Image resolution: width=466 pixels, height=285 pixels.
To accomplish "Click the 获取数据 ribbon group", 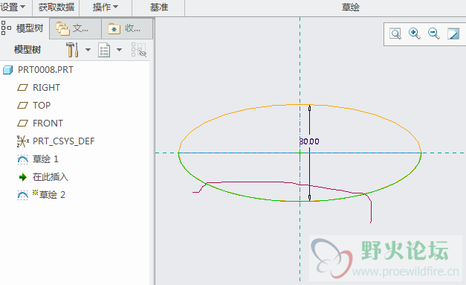I will [x=56, y=7].
